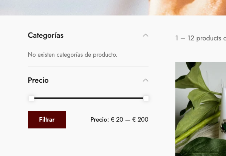226x156 pixels.
Task: Click the divider line below Categorías section
Action: click(88, 66)
